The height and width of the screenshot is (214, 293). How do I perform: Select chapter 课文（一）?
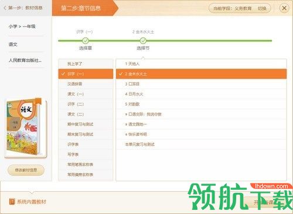[86, 94]
